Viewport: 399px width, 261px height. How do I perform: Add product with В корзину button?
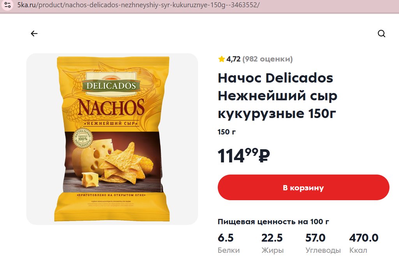point(303,187)
